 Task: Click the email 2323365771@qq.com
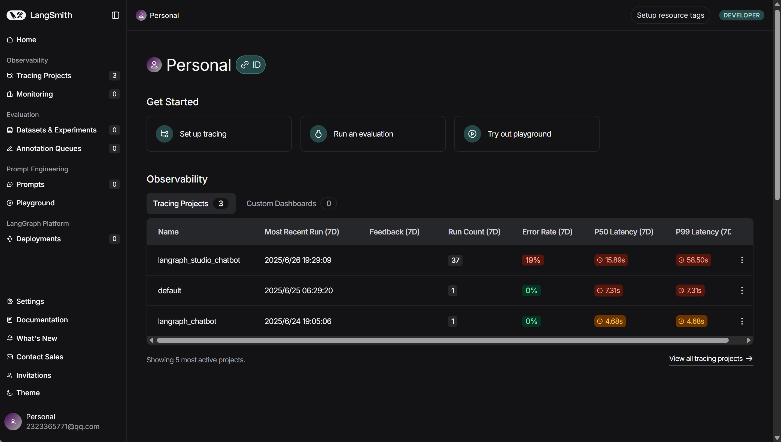63,426
